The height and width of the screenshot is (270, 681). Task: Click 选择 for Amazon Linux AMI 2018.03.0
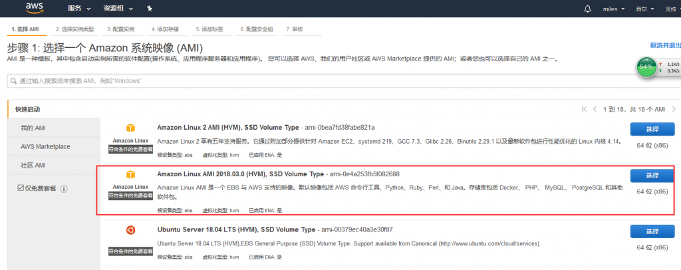pos(652,176)
